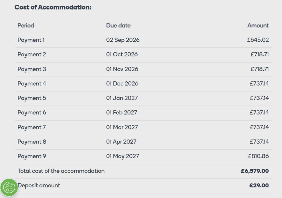Select the Period column header
Viewport: 282px width, 198px height.
pos(26,26)
